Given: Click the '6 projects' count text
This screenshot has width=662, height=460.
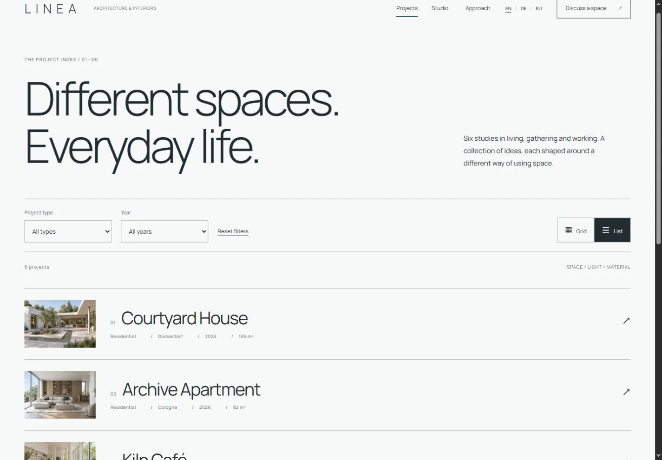Looking at the screenshot, I should 37,267.
